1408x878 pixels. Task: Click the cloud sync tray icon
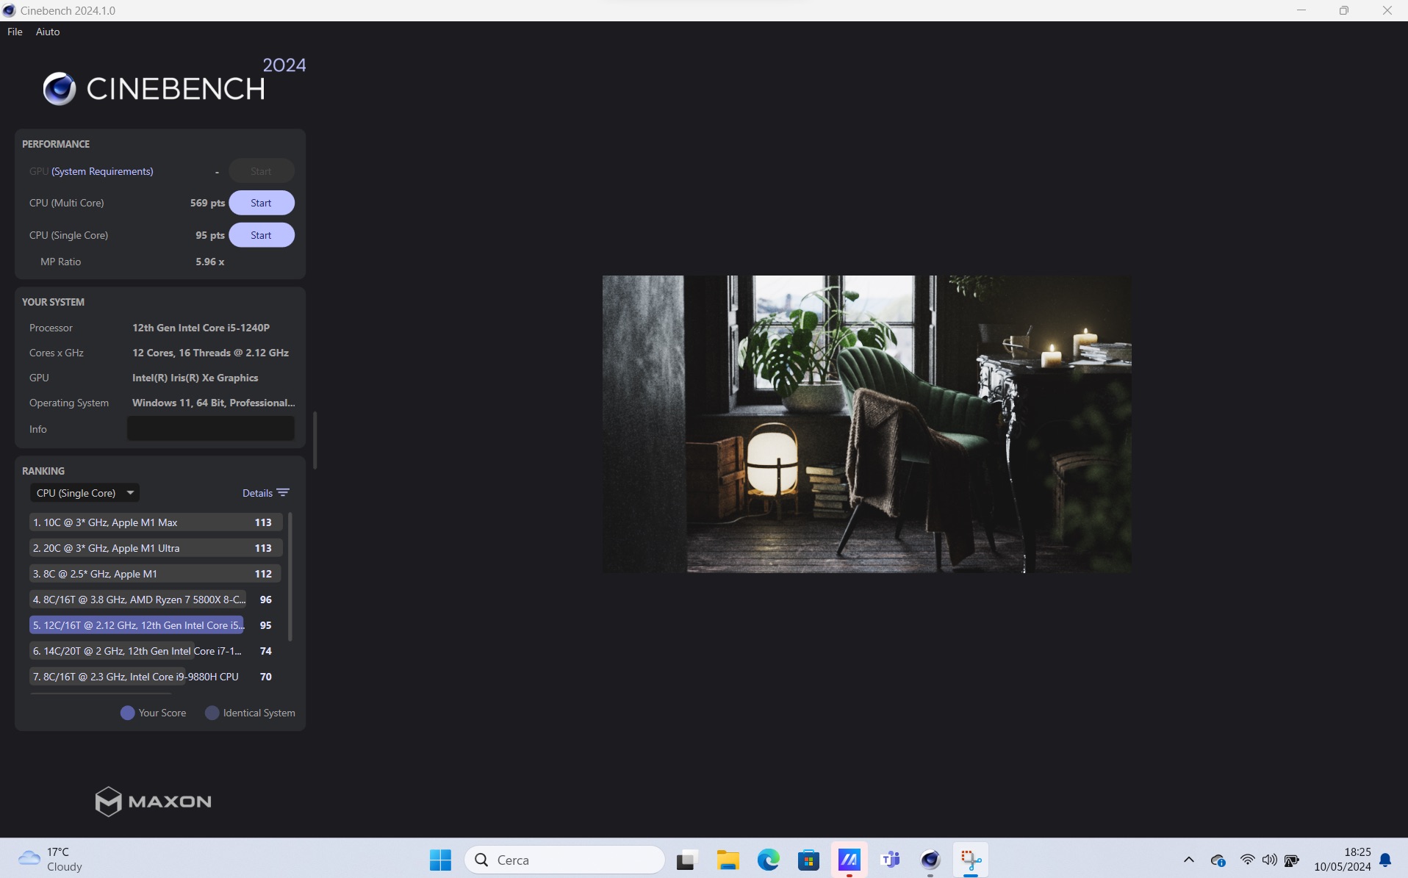pos(1218,860)
